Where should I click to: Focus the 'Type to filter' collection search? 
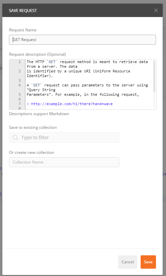tap(64, 137)
